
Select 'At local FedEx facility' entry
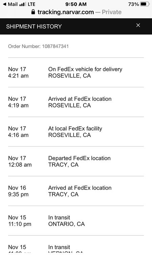coord(76,132)
